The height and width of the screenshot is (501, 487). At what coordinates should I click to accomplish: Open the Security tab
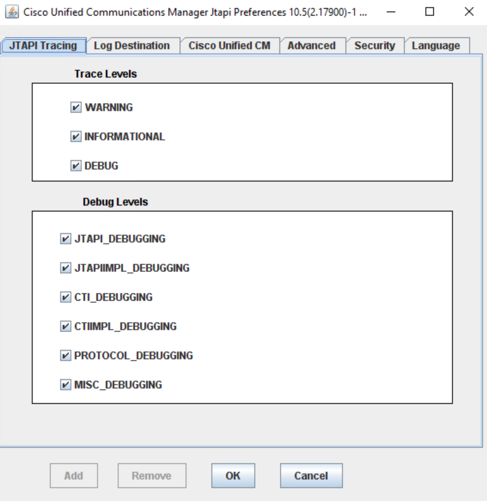(x=375, y=46)
